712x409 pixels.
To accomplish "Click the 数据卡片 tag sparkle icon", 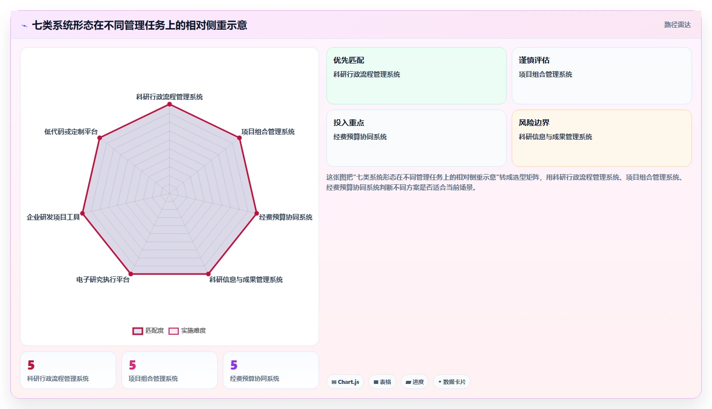I will (x=440, y=382).
